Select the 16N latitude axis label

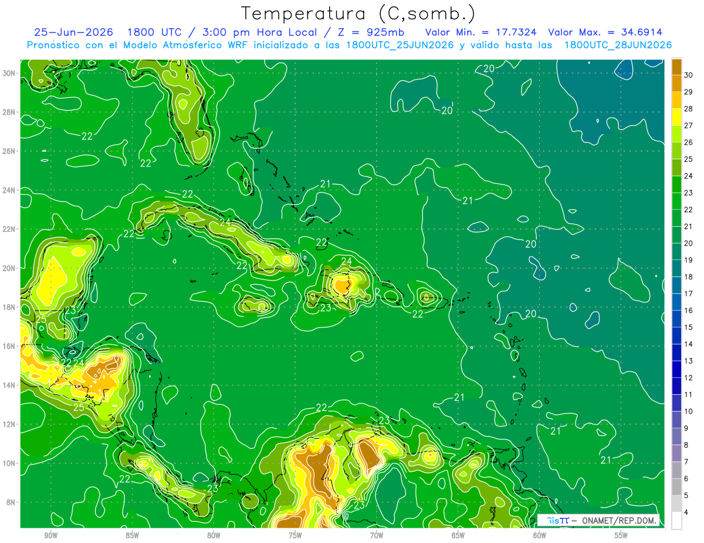pyautogui.click(x=10, y=346)
